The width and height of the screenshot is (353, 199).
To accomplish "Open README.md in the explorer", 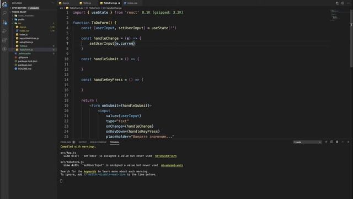I will pyautogui.click(x=24, y=69).
